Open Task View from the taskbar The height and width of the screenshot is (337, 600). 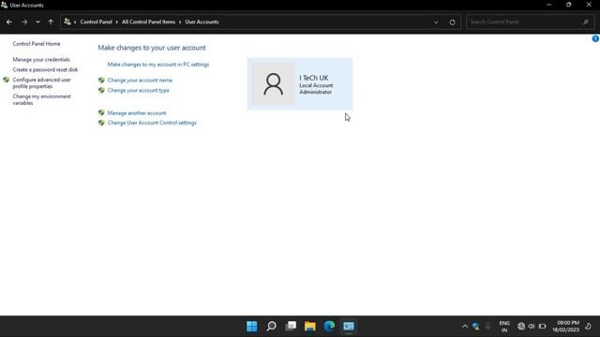[291, 327]
